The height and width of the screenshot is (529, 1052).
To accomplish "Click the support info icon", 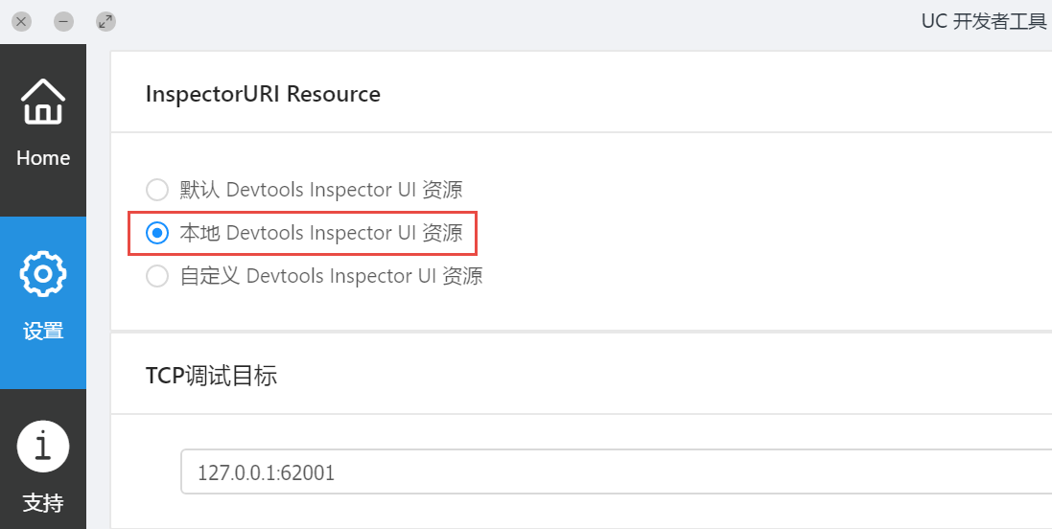I will point(43,447).
